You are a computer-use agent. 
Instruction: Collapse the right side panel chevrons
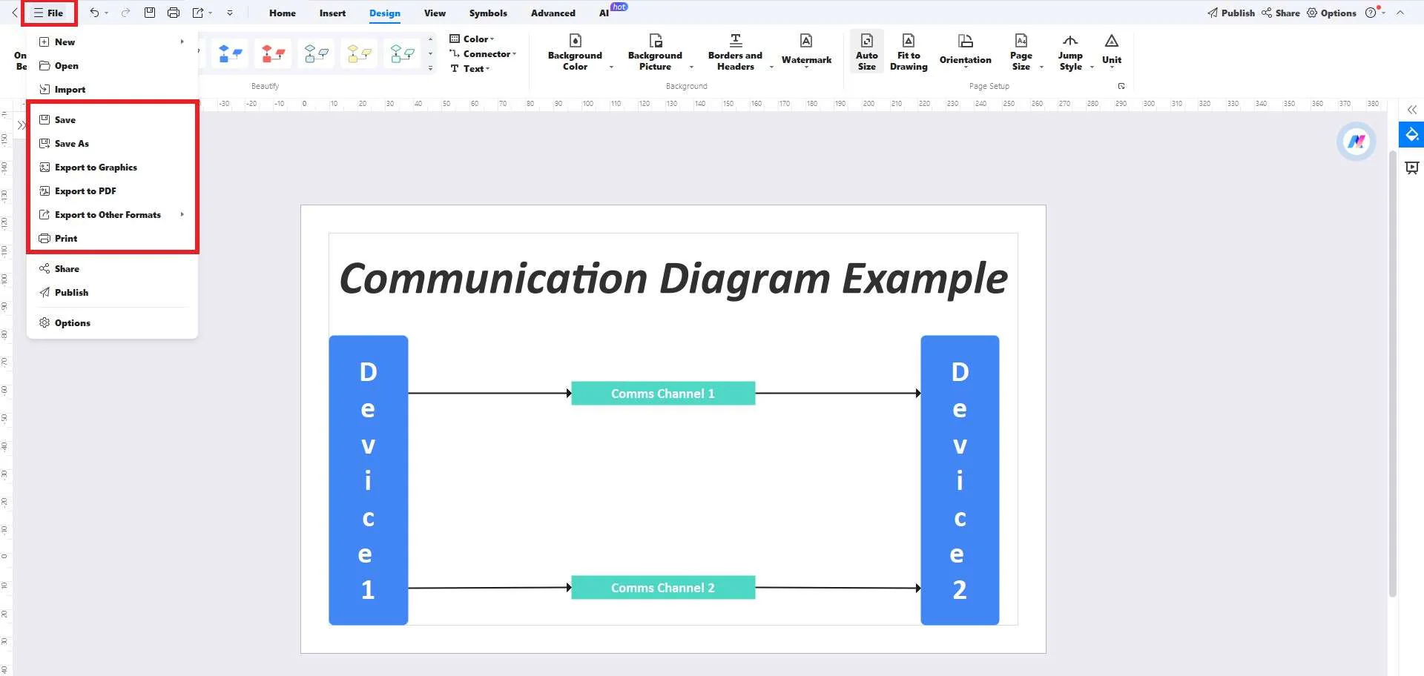click(x=1412, y=110)
